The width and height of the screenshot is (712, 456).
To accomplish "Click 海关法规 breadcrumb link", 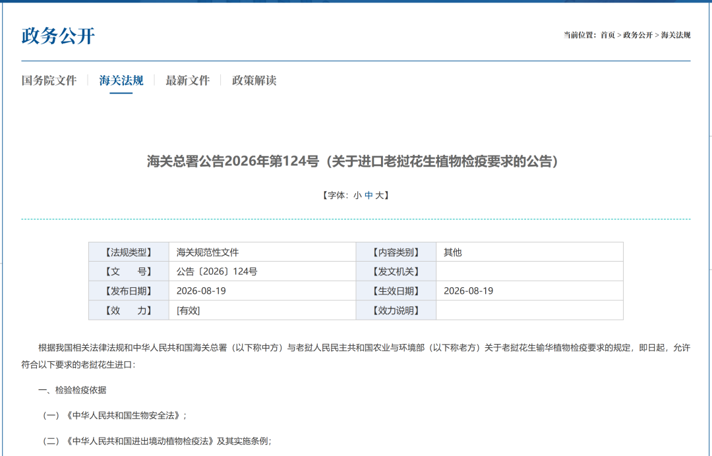I will click(x=676, y=35).
